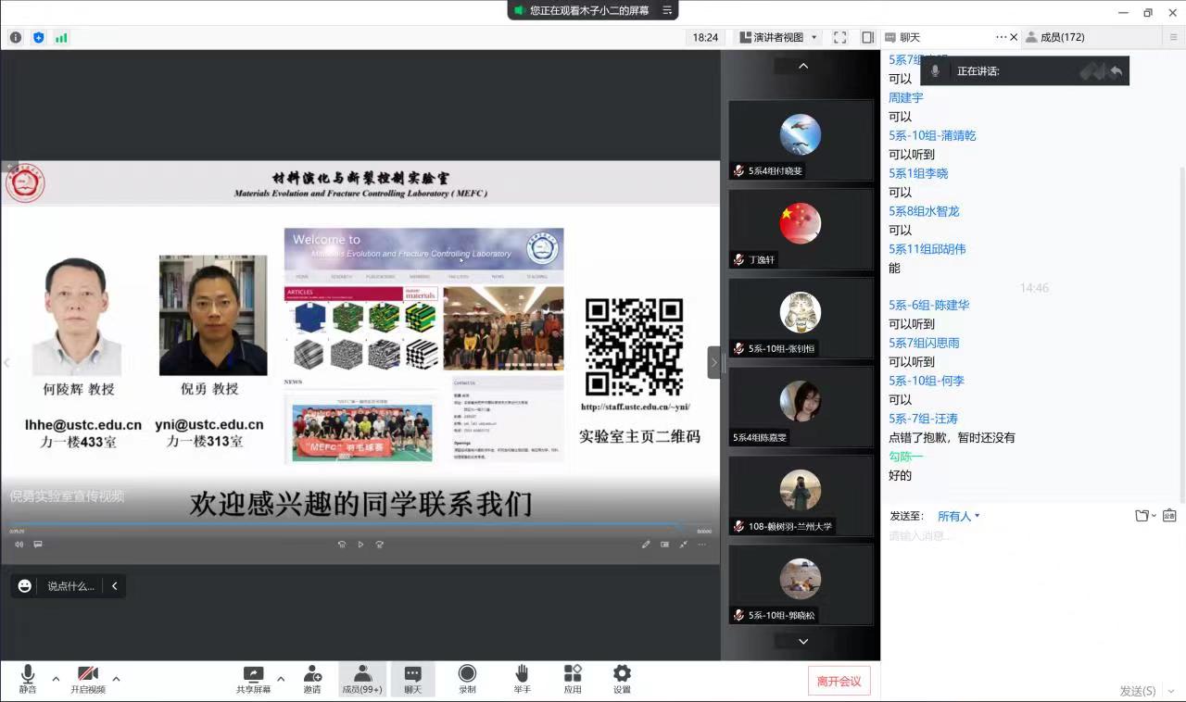1186x702 pixels.
Task: Click the network signal strength icon
Action: [61, 38]
